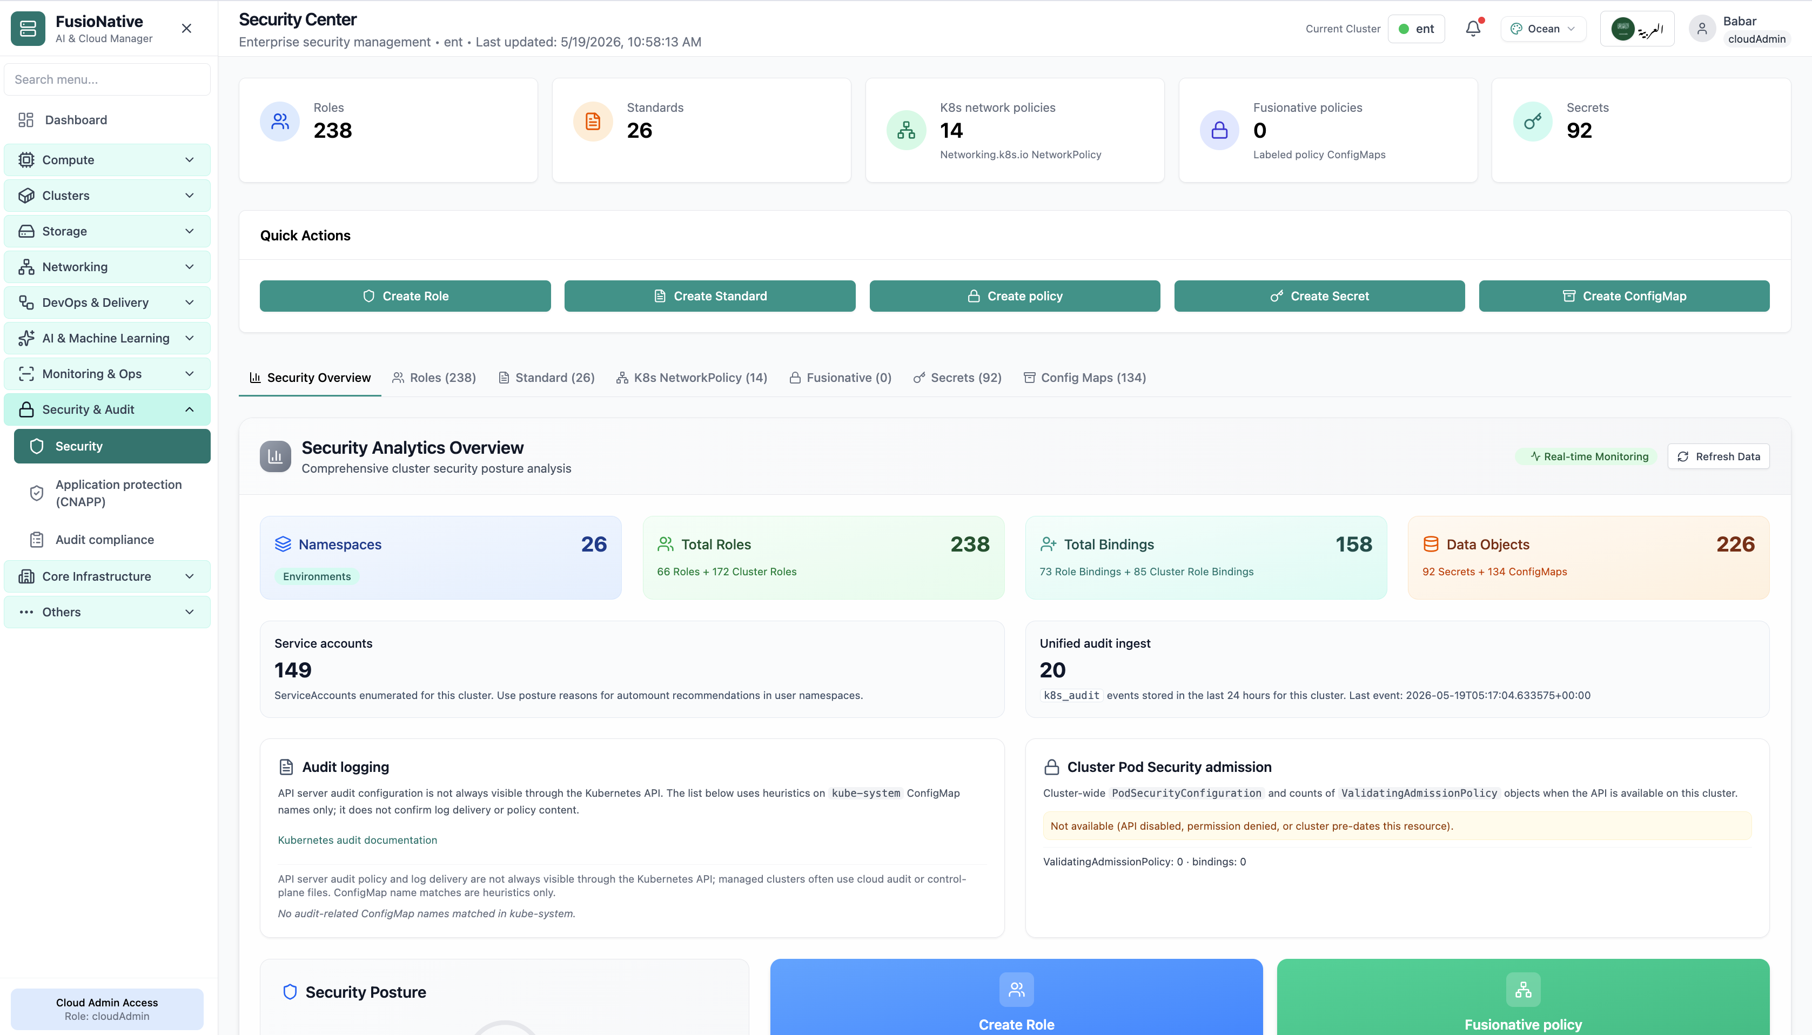
Task: Open the current cluster ent selector
Action: tap(1416, 29)
